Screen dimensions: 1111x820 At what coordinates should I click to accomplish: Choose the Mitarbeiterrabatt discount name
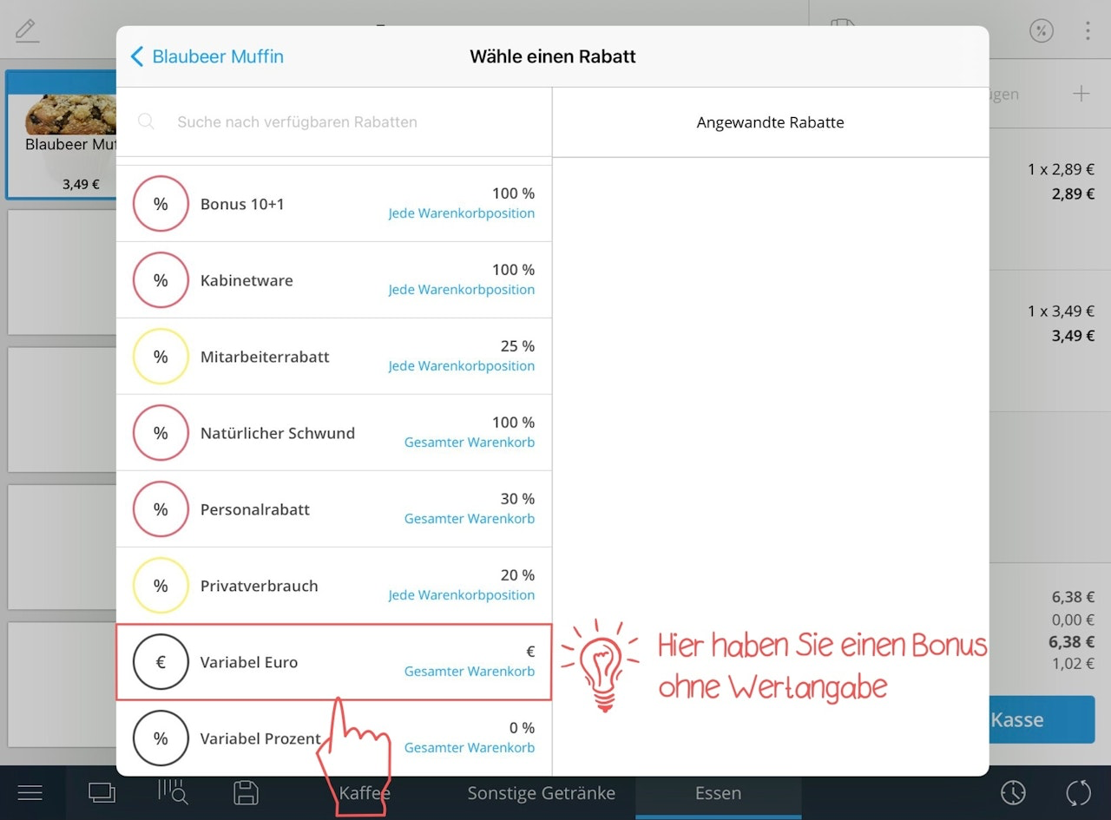click(x=265, y=357)
